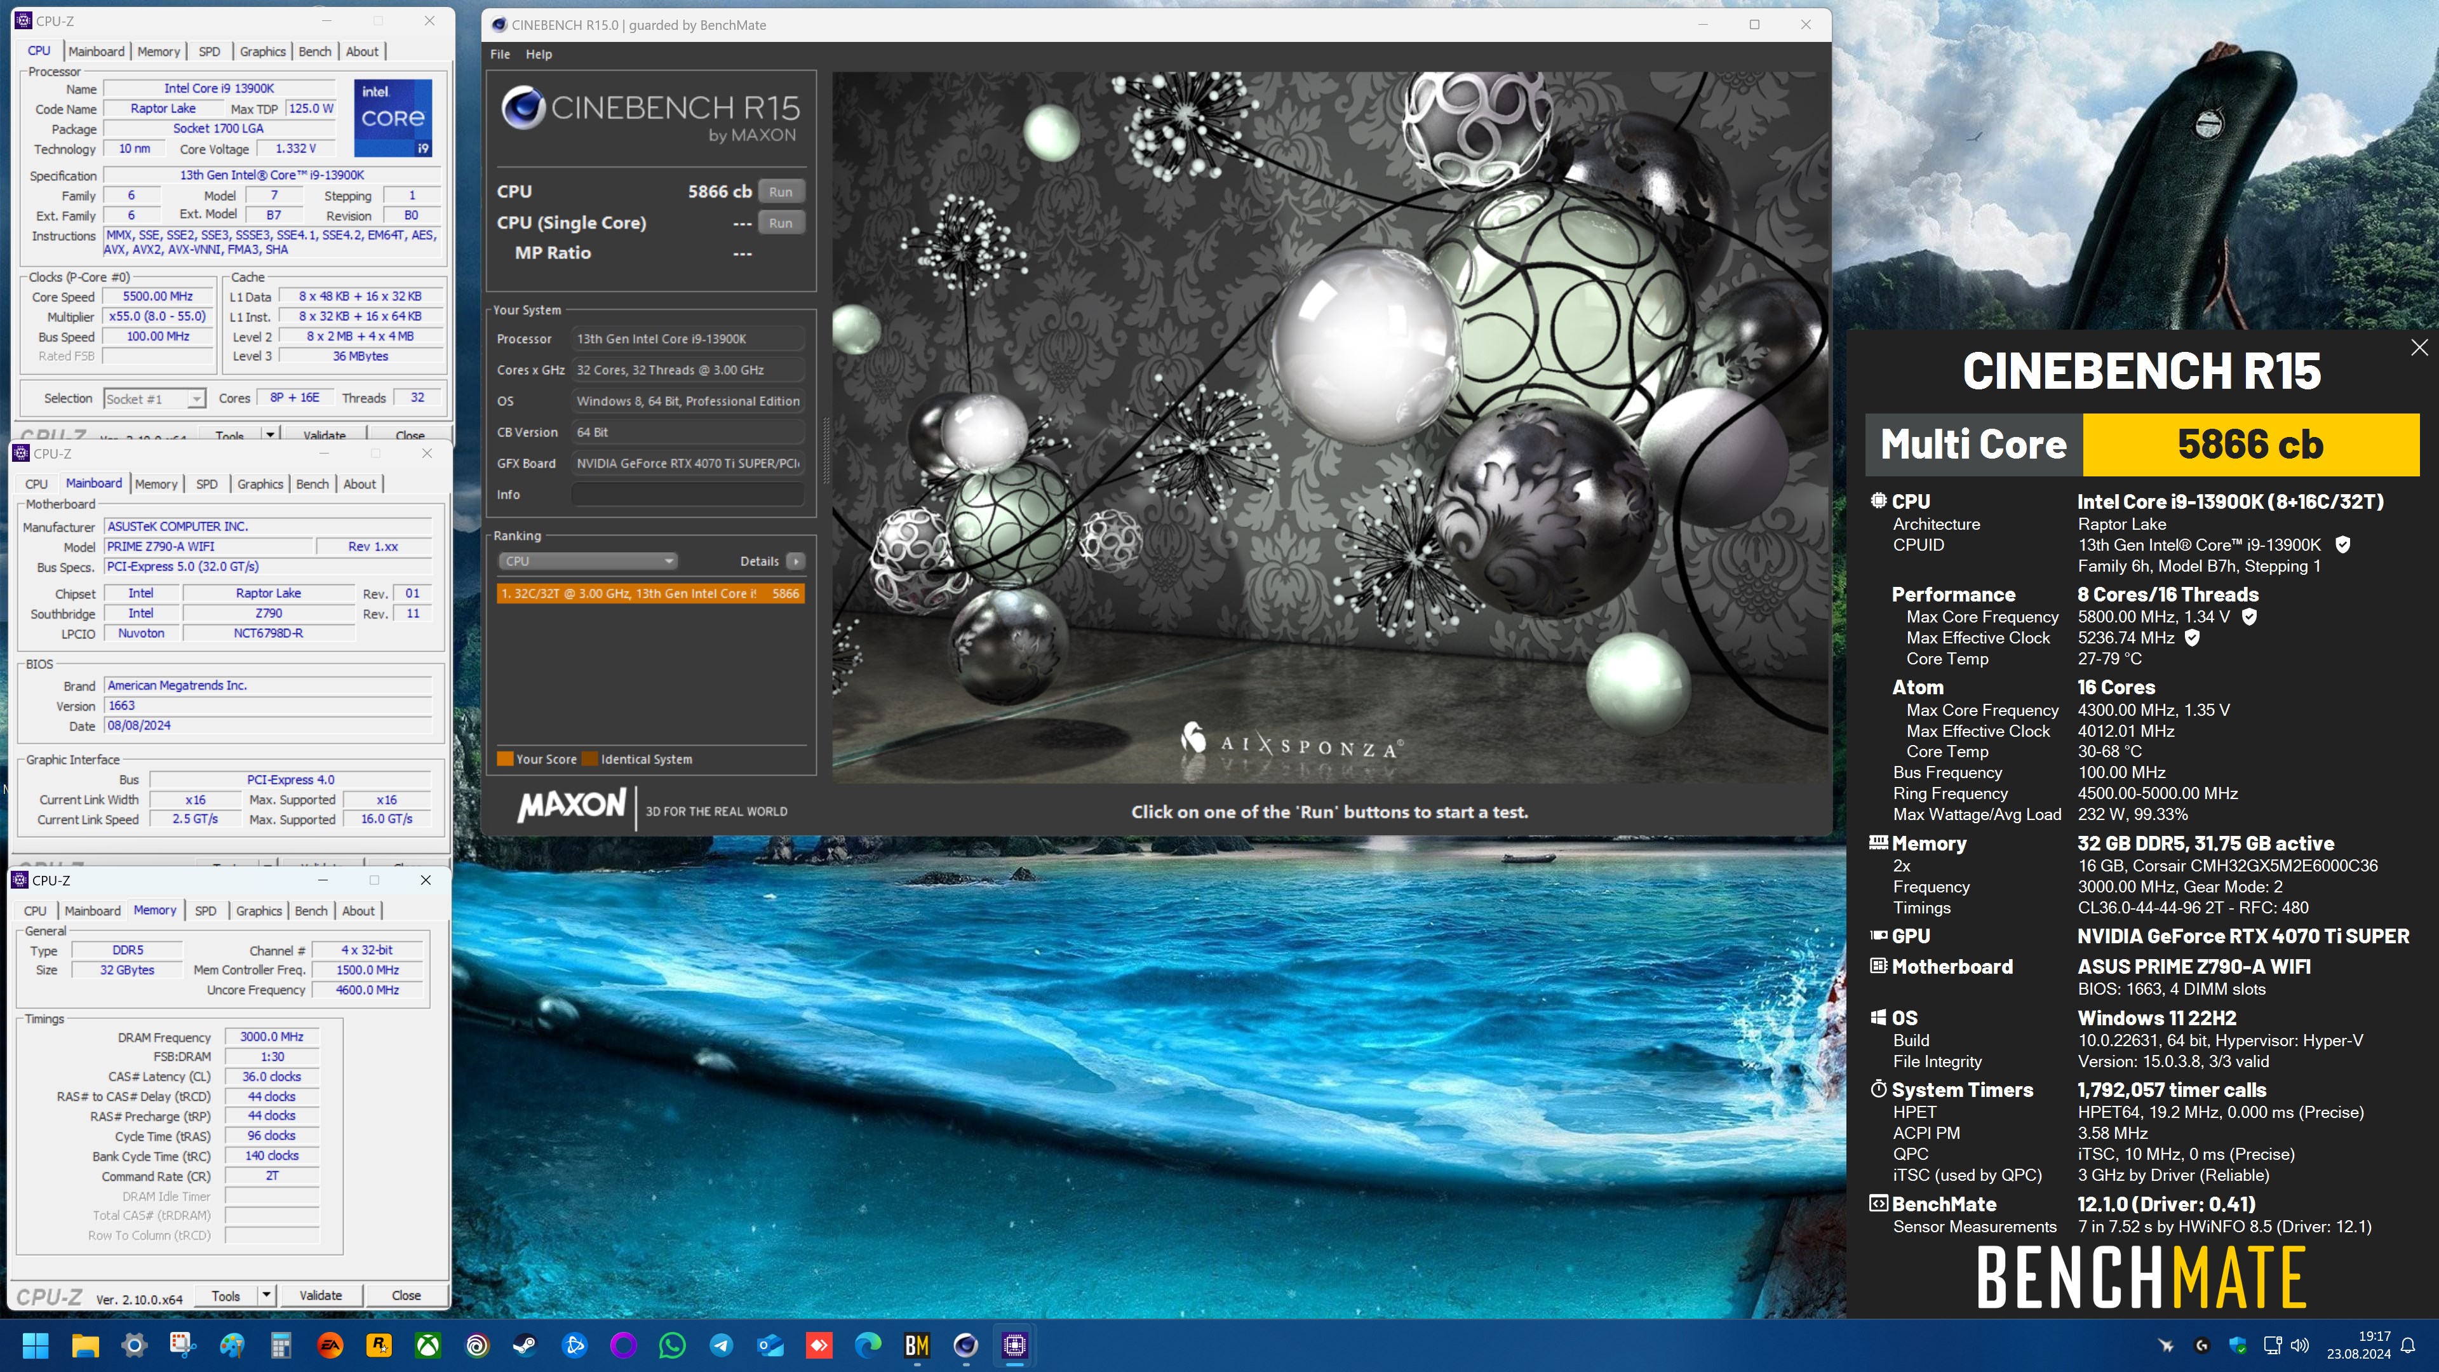Open Memory tab in Mainboard CPU-Z window
2439x1372 pixels.
click(x=156, y=484)
